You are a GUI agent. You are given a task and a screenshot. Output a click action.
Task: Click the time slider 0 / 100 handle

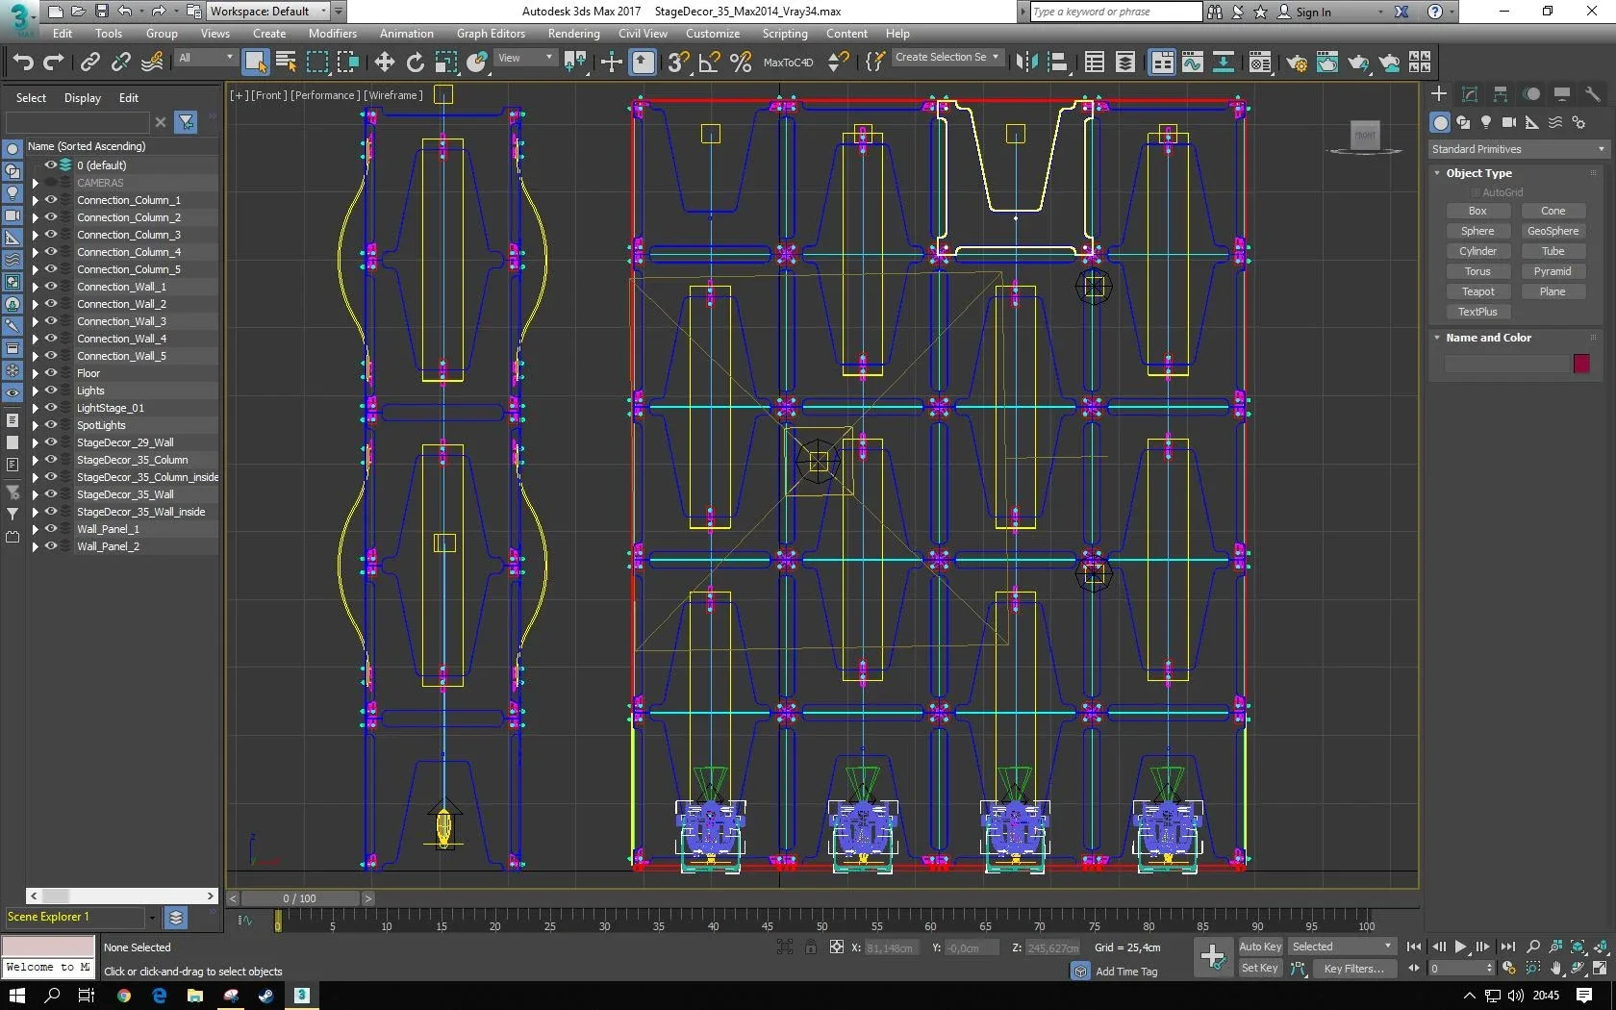point(299,898)
